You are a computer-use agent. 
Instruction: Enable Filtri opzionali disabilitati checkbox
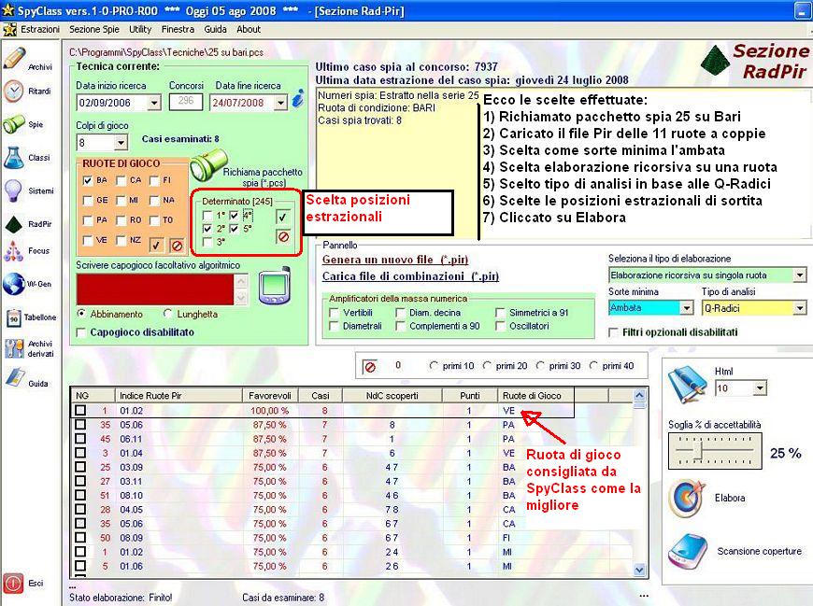613,332
